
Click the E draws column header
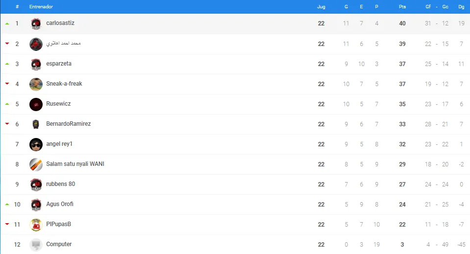pos(362,6)
